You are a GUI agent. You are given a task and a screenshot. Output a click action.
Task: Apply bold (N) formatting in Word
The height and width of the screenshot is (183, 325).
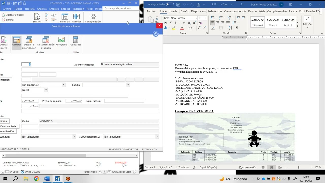(x=165, y=23)
